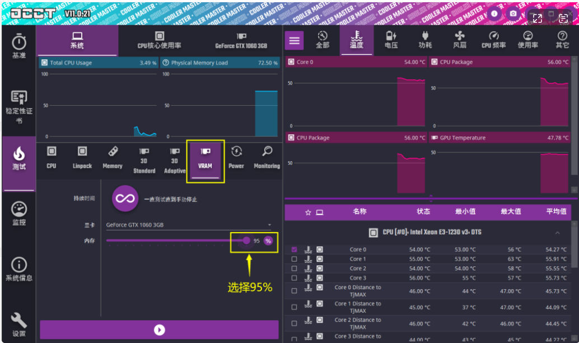Screen dimensions: 579x343
Task: Click the memory percentage value 95
Action: (x=256, y=241)
